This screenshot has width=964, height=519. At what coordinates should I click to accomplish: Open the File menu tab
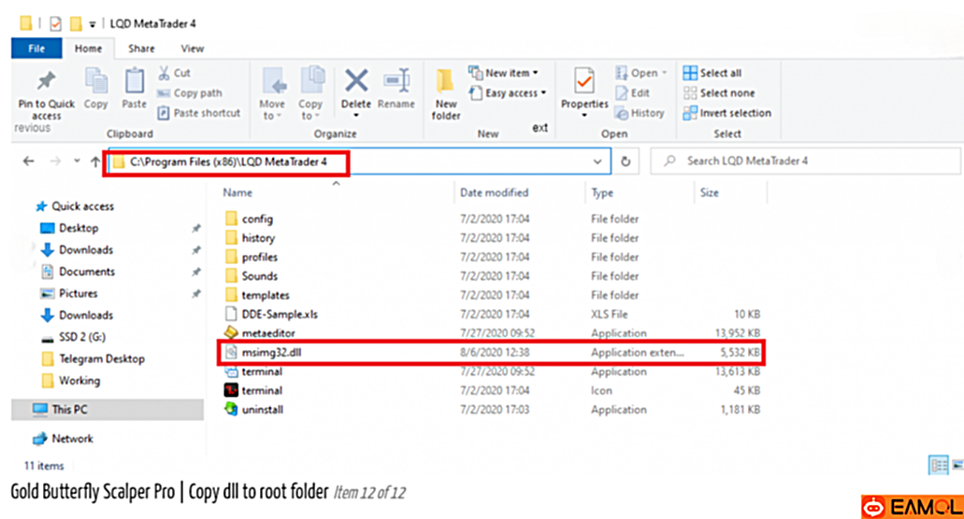coord(36,49)
